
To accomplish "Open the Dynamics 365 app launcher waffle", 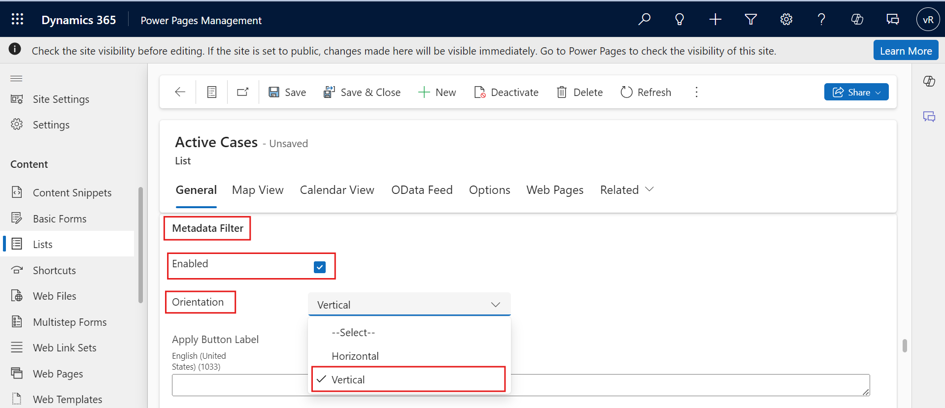I will tap(17, 19).
